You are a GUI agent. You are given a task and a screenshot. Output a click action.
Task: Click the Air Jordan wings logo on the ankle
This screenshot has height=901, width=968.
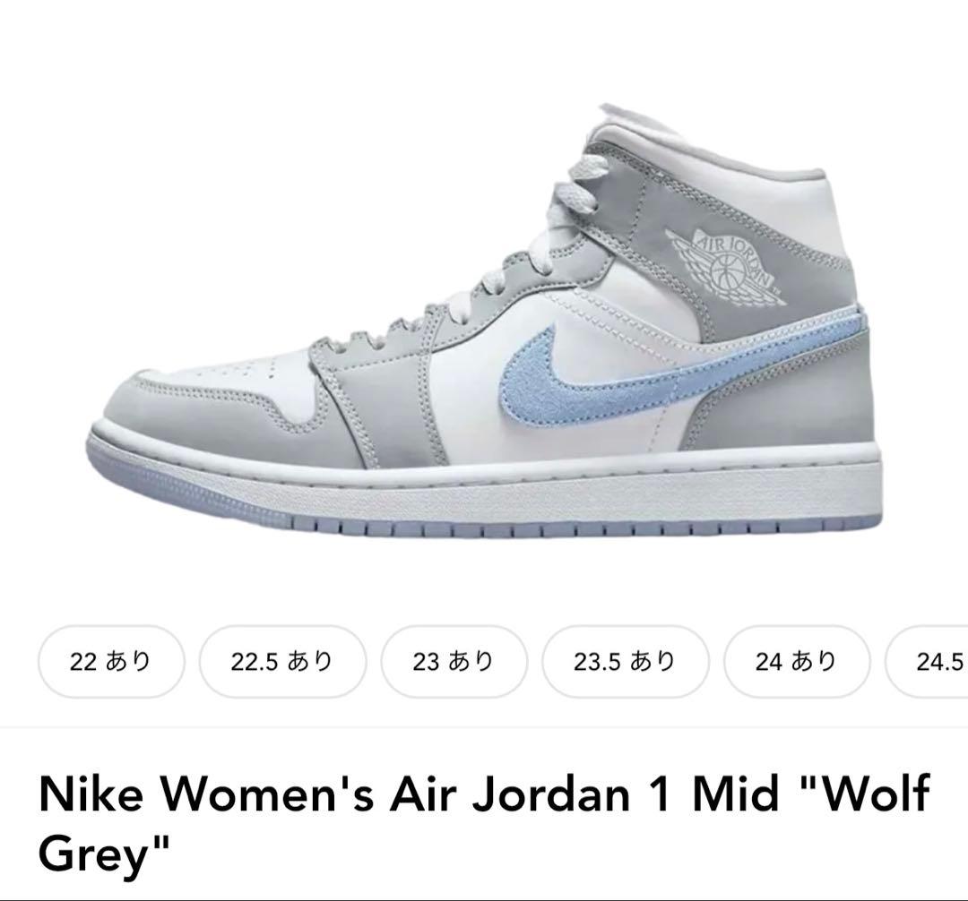(723, 266)
